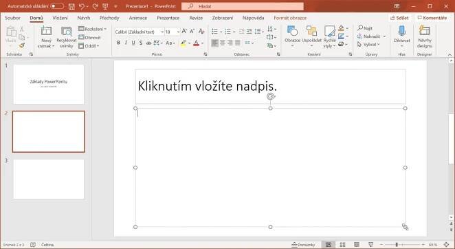Click the Obnovit button

tap(89, 37)
